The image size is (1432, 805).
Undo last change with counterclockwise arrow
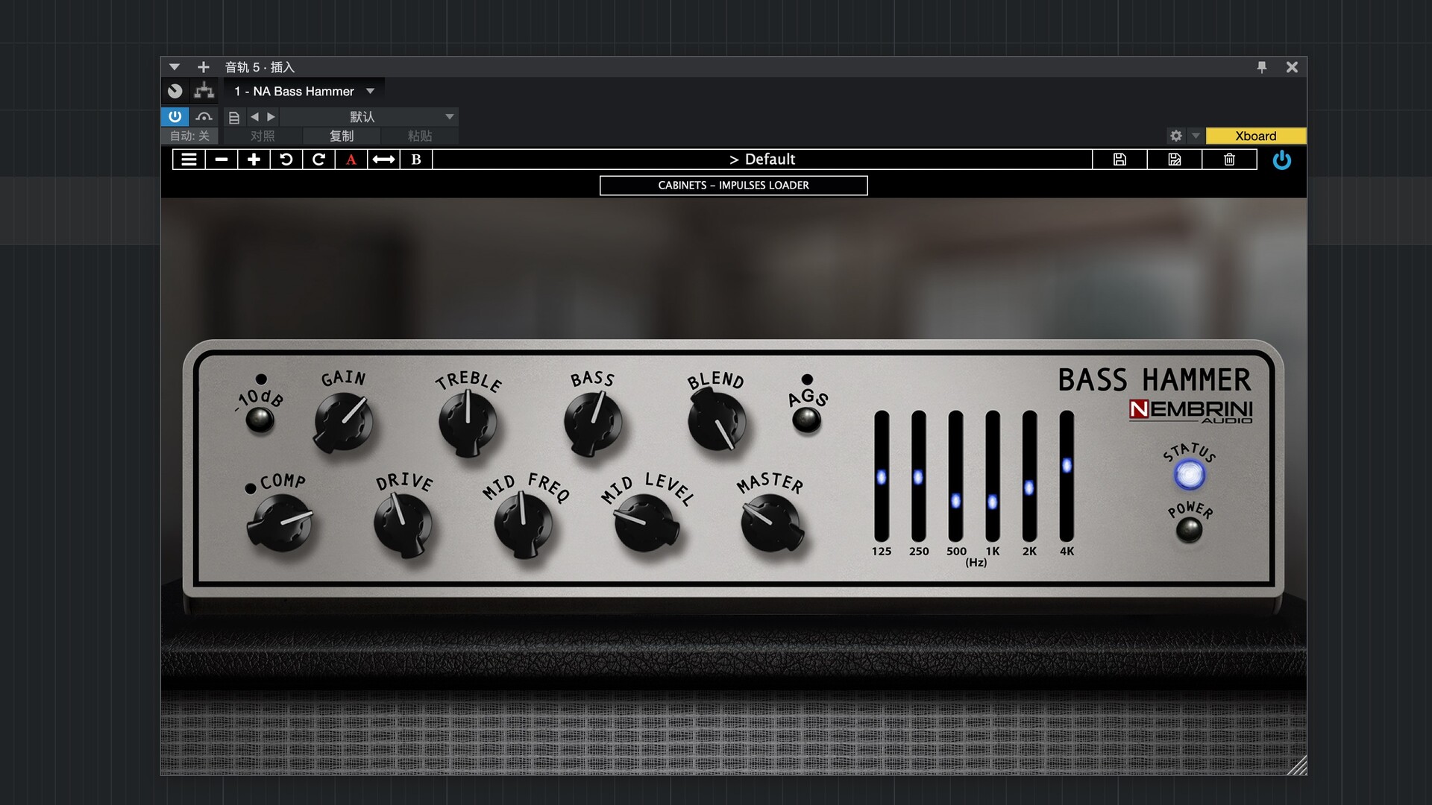(x=286, y=160)
